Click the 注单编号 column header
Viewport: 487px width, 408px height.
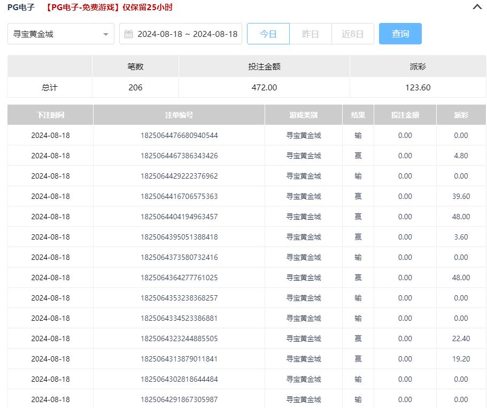click(179, 115)
